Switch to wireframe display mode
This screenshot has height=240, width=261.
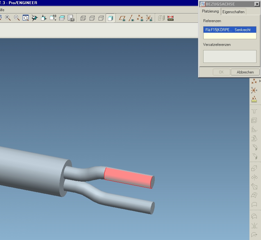click(83, 18)
